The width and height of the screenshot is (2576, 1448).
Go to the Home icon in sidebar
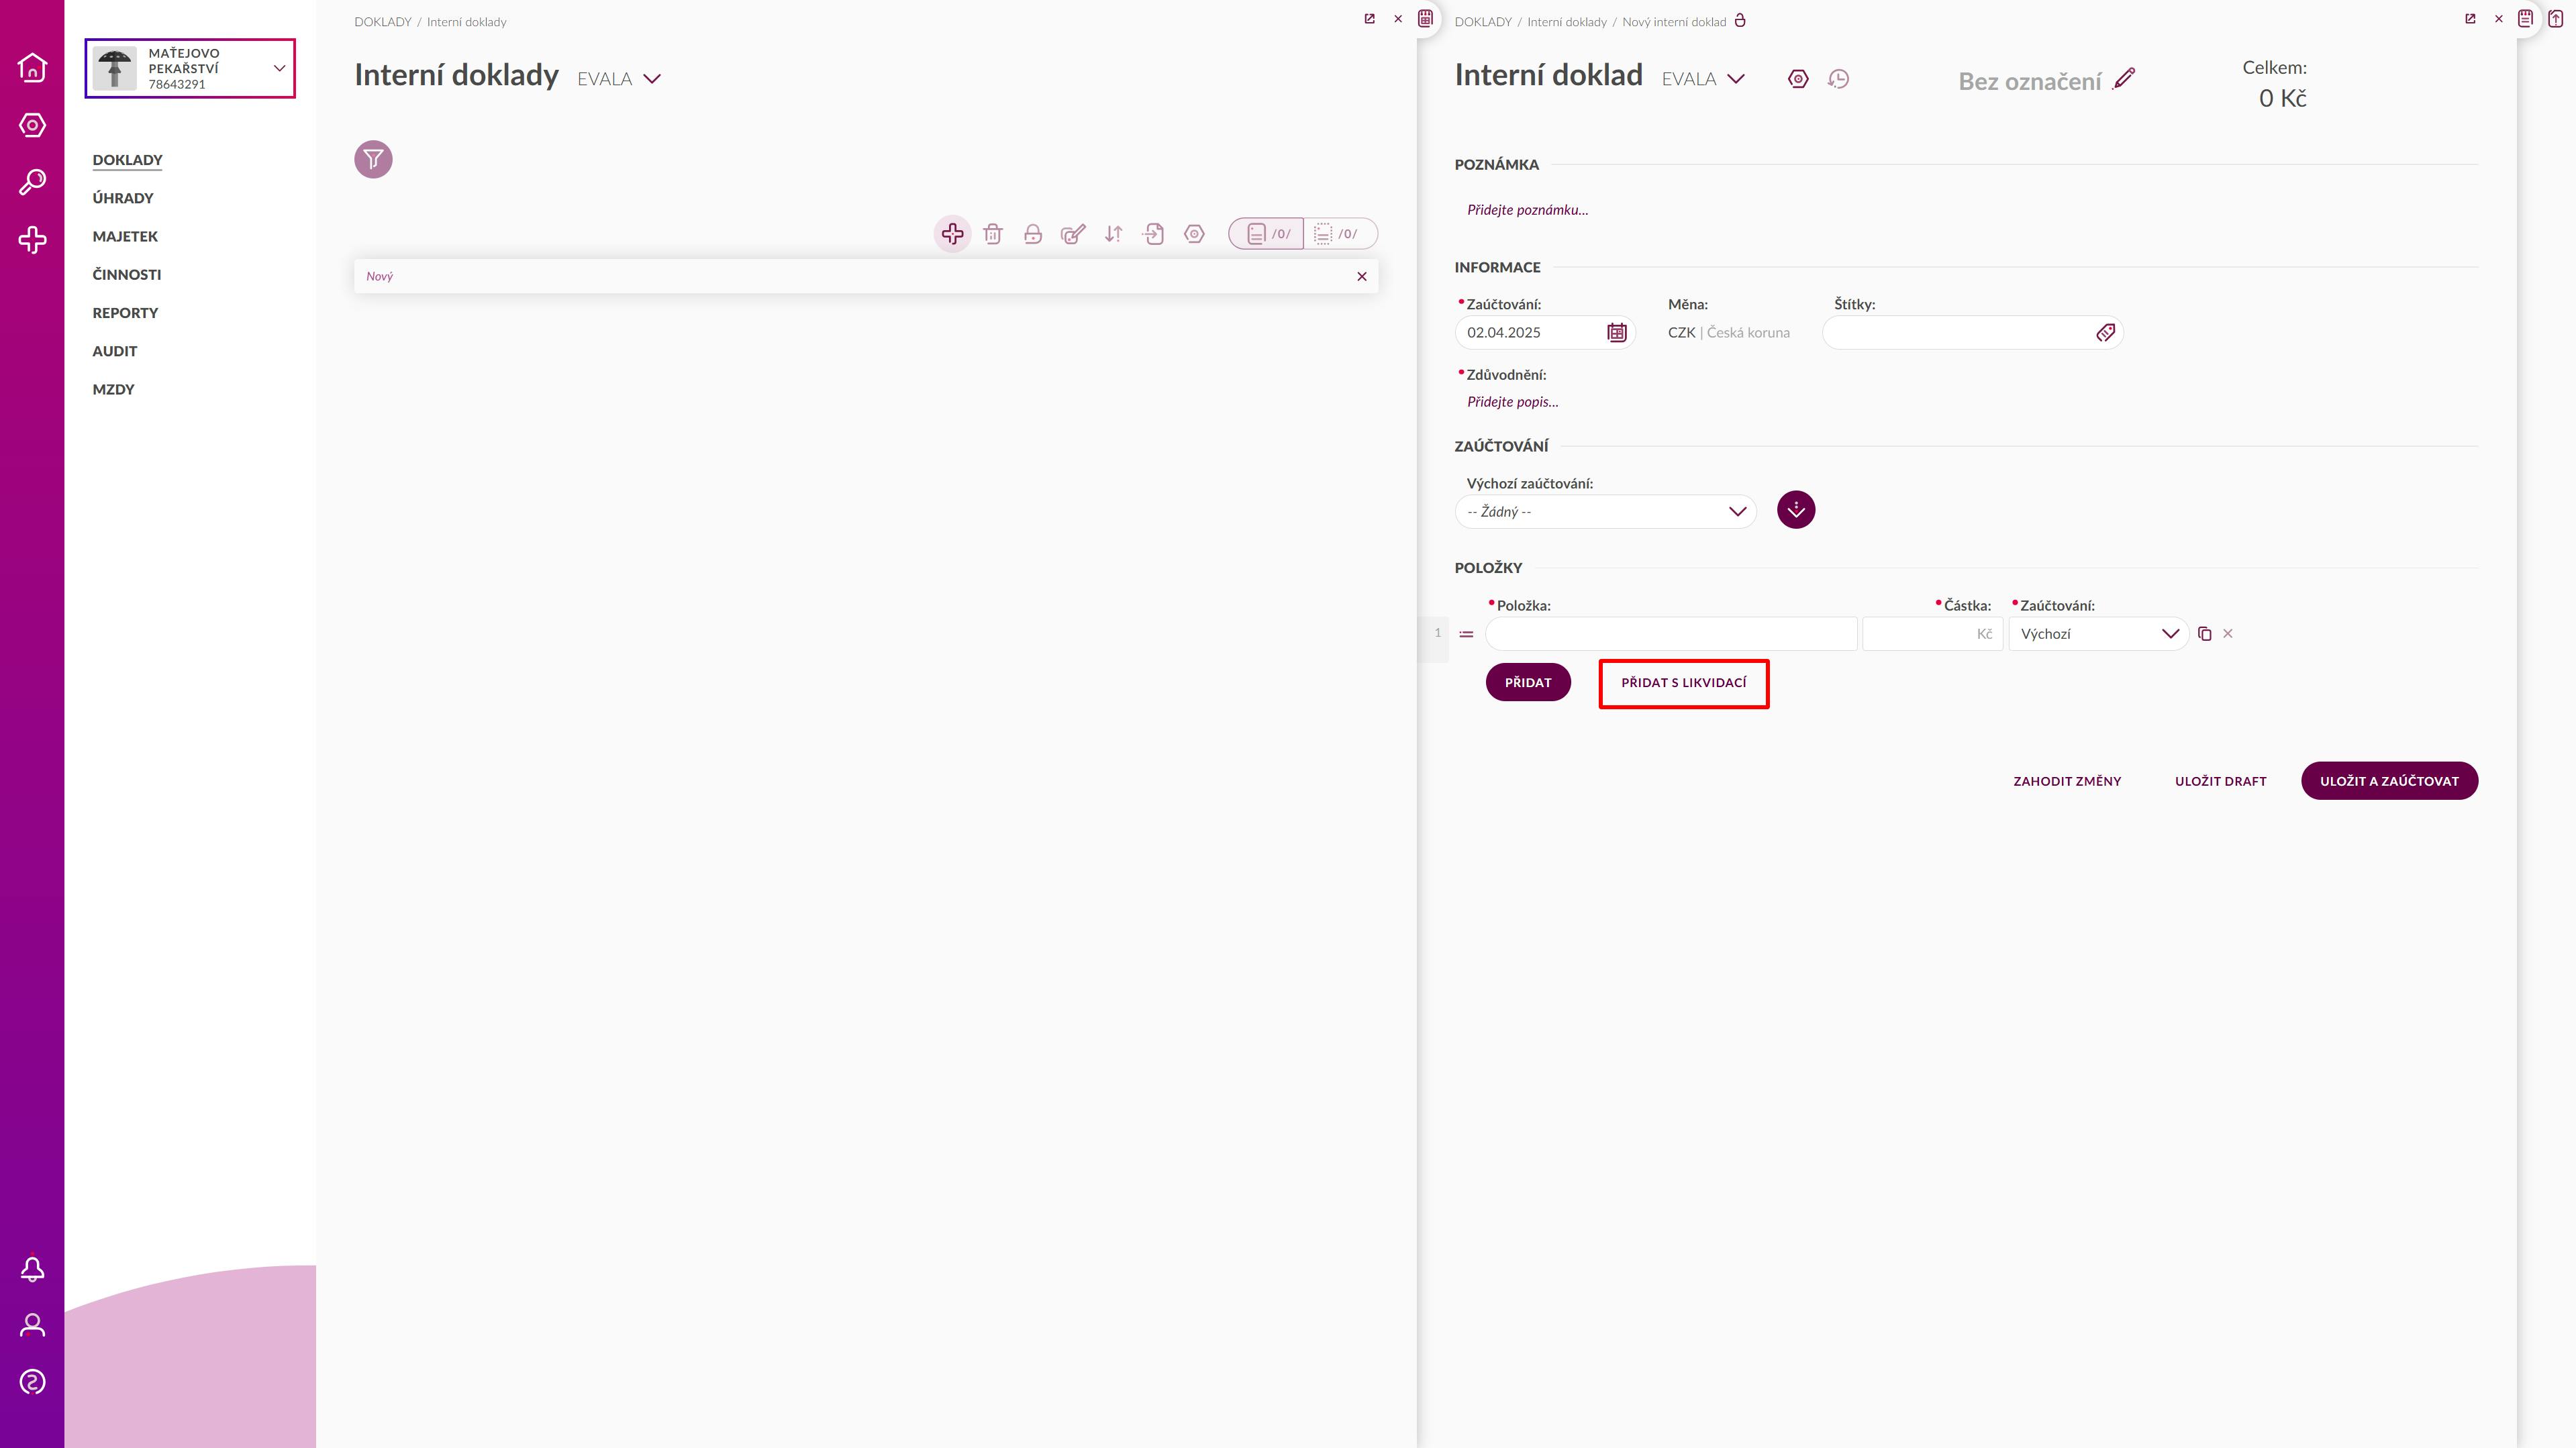[x=32, y=67]
